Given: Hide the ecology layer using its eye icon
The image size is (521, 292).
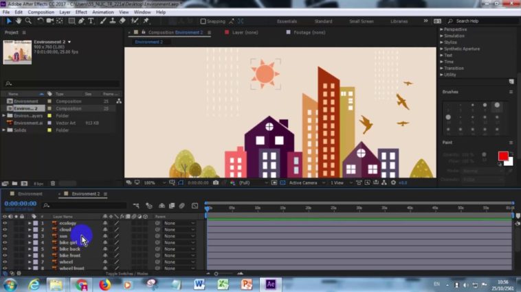Looking at the screenshot, I should point(5,223).
